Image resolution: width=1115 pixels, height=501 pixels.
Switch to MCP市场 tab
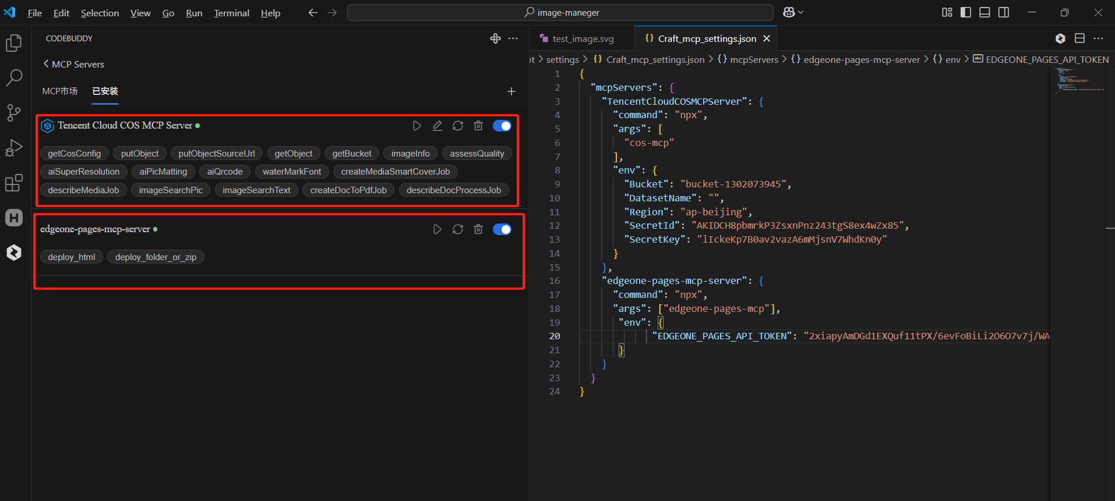(59, 91)
